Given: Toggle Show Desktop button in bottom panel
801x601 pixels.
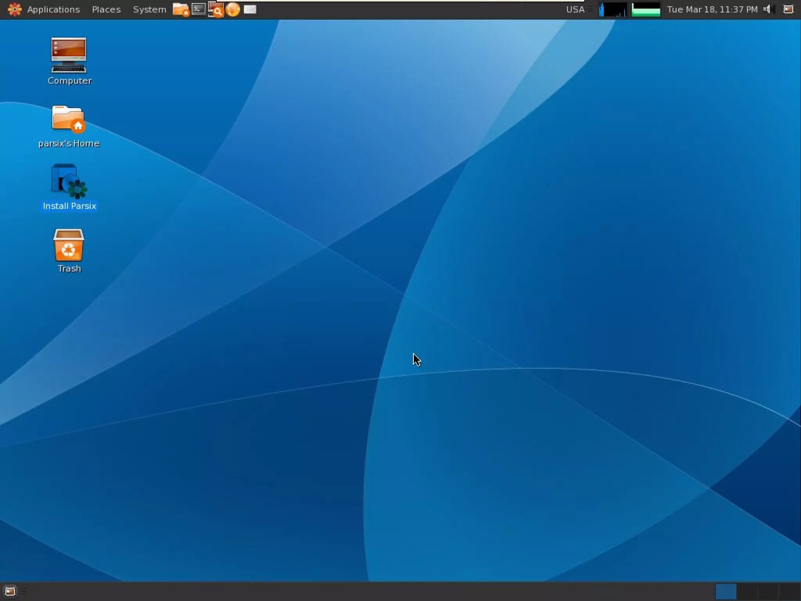Looking at the screenshot, I should click(x=10, y=591).
